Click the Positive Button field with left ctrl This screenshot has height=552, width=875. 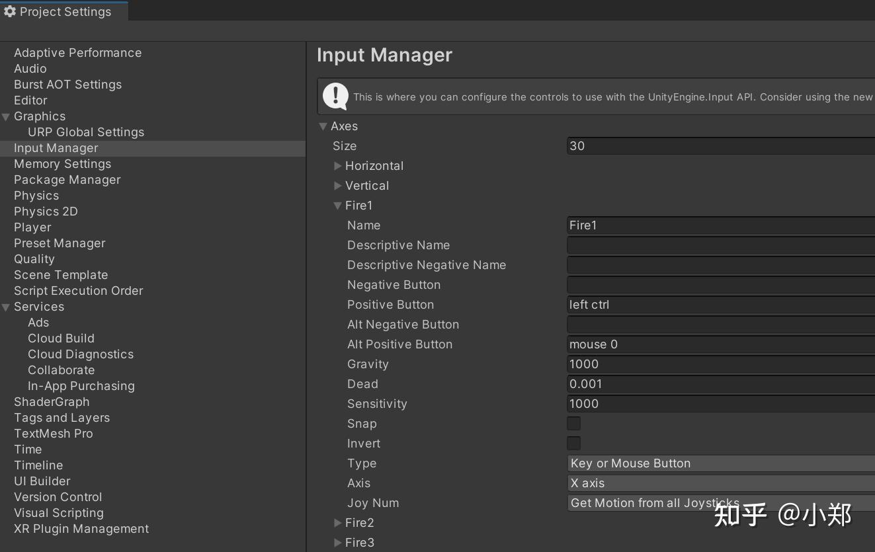721,305
